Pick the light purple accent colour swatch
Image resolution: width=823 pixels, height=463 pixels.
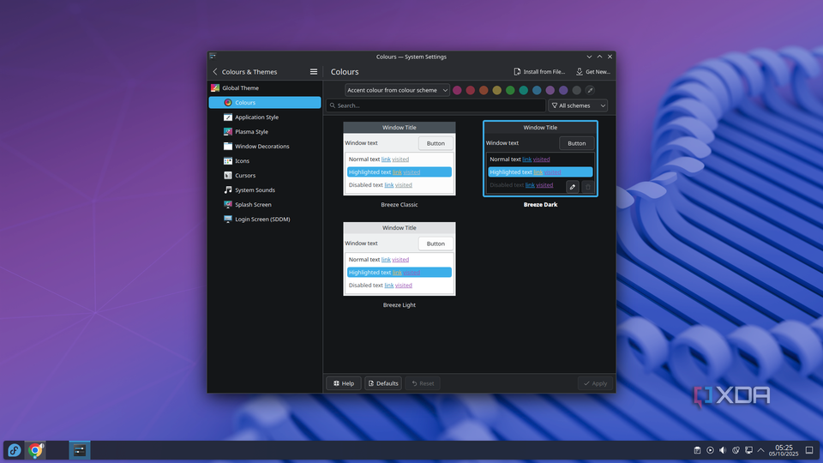[x=550, y=90]
